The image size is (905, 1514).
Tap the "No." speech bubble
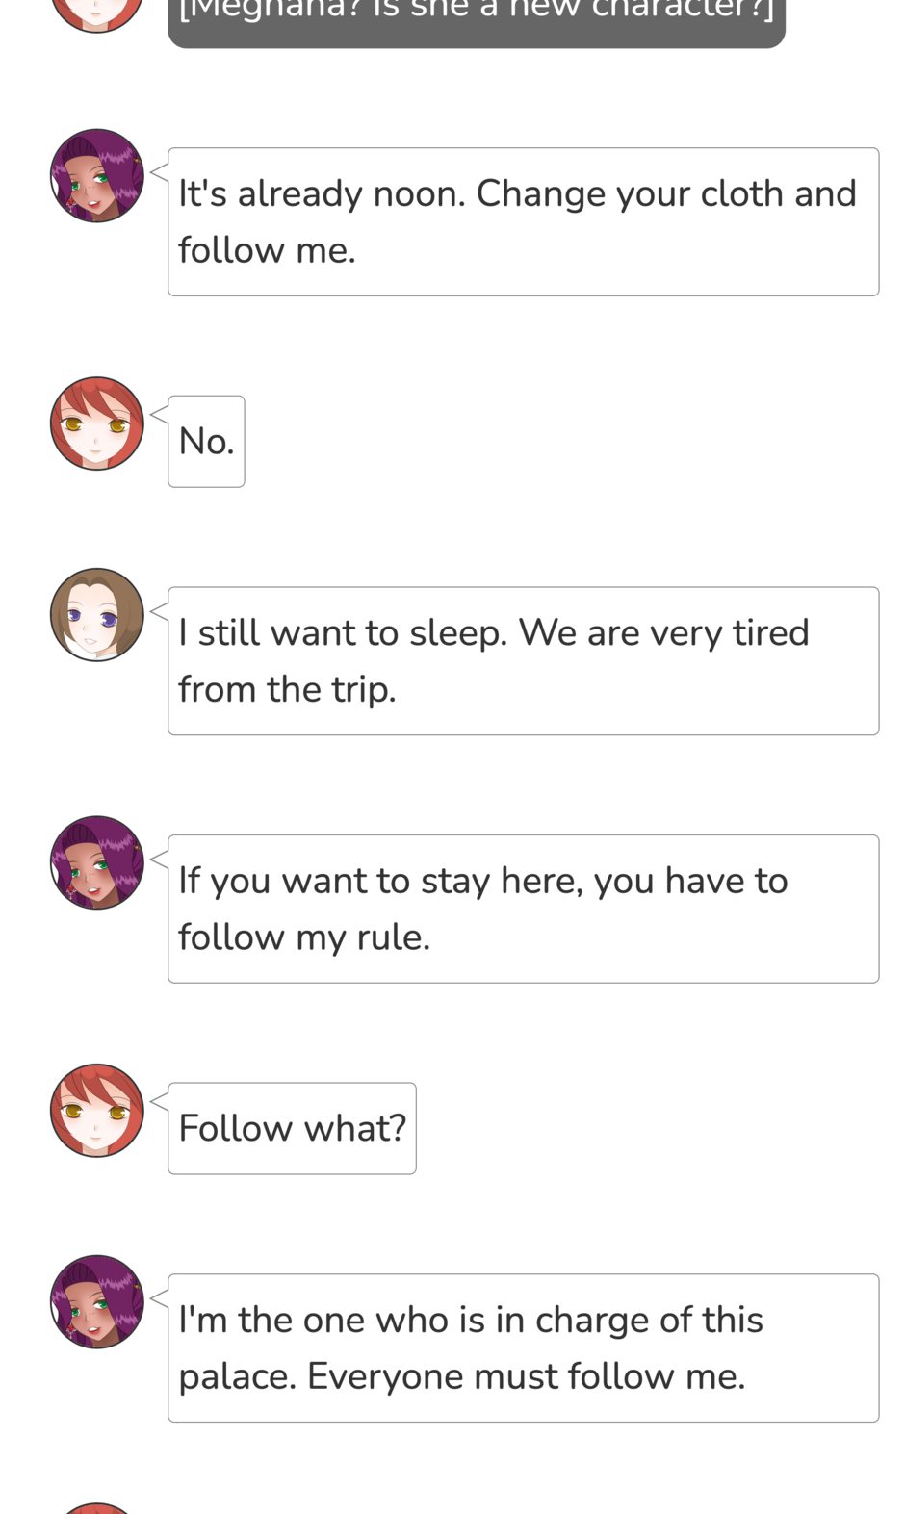(x=206, y=442)
